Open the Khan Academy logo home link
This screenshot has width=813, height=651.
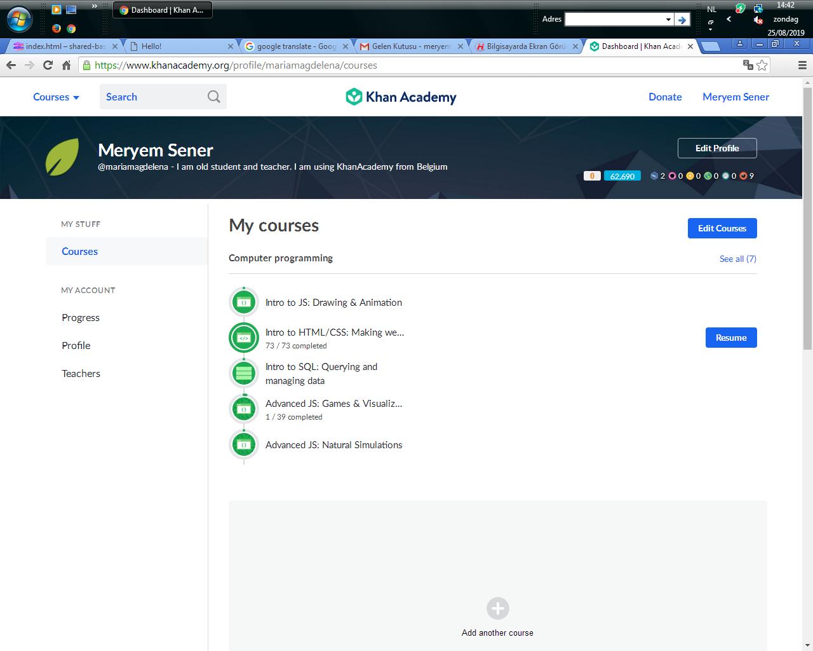401,97
